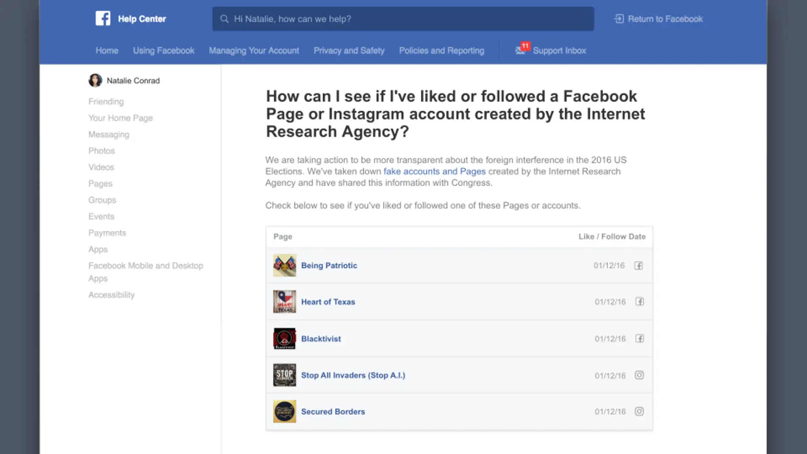Screen dimensions: 807x454
Task: Click the Facebook icon in Heart of Texas row
Action: (x=639, y=302)
